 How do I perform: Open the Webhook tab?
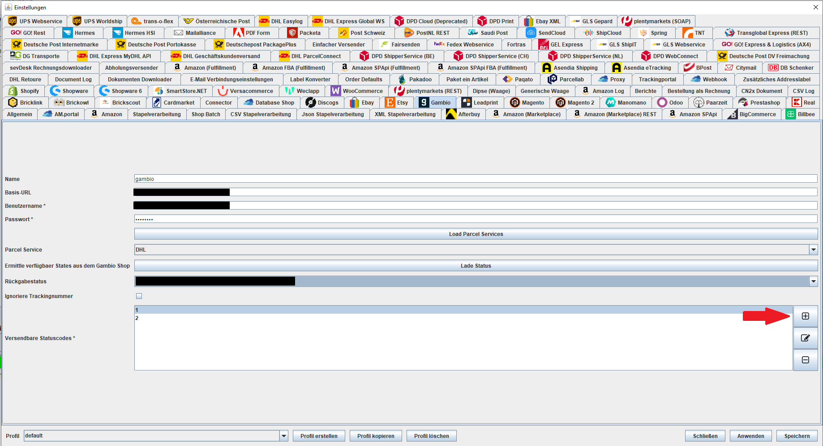(709, 79)
